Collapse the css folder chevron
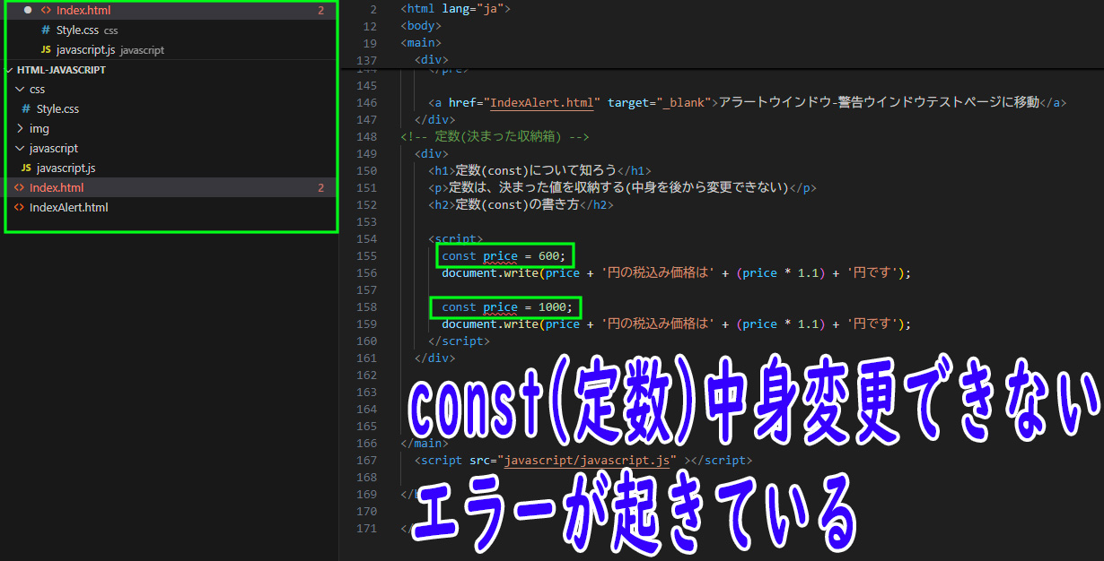Viewport: 1104px width, 561px height. pos(20,90)
